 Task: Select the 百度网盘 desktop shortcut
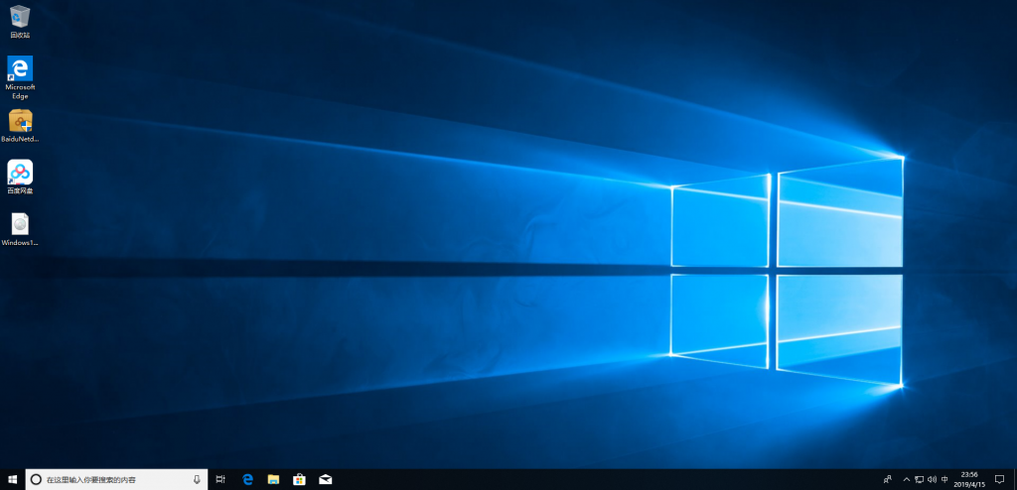[x=20, y=177]
